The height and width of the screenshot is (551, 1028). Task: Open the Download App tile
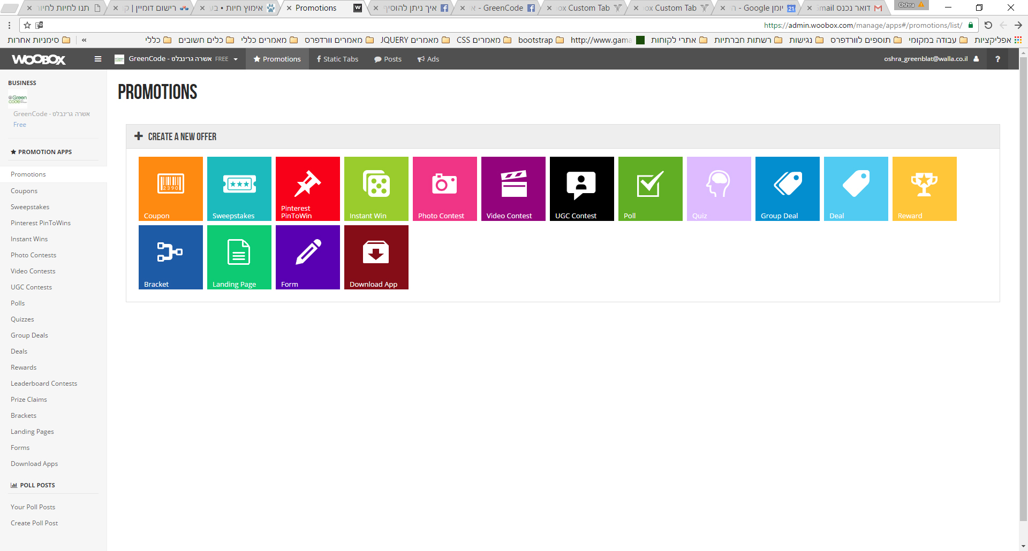[376, 257]
